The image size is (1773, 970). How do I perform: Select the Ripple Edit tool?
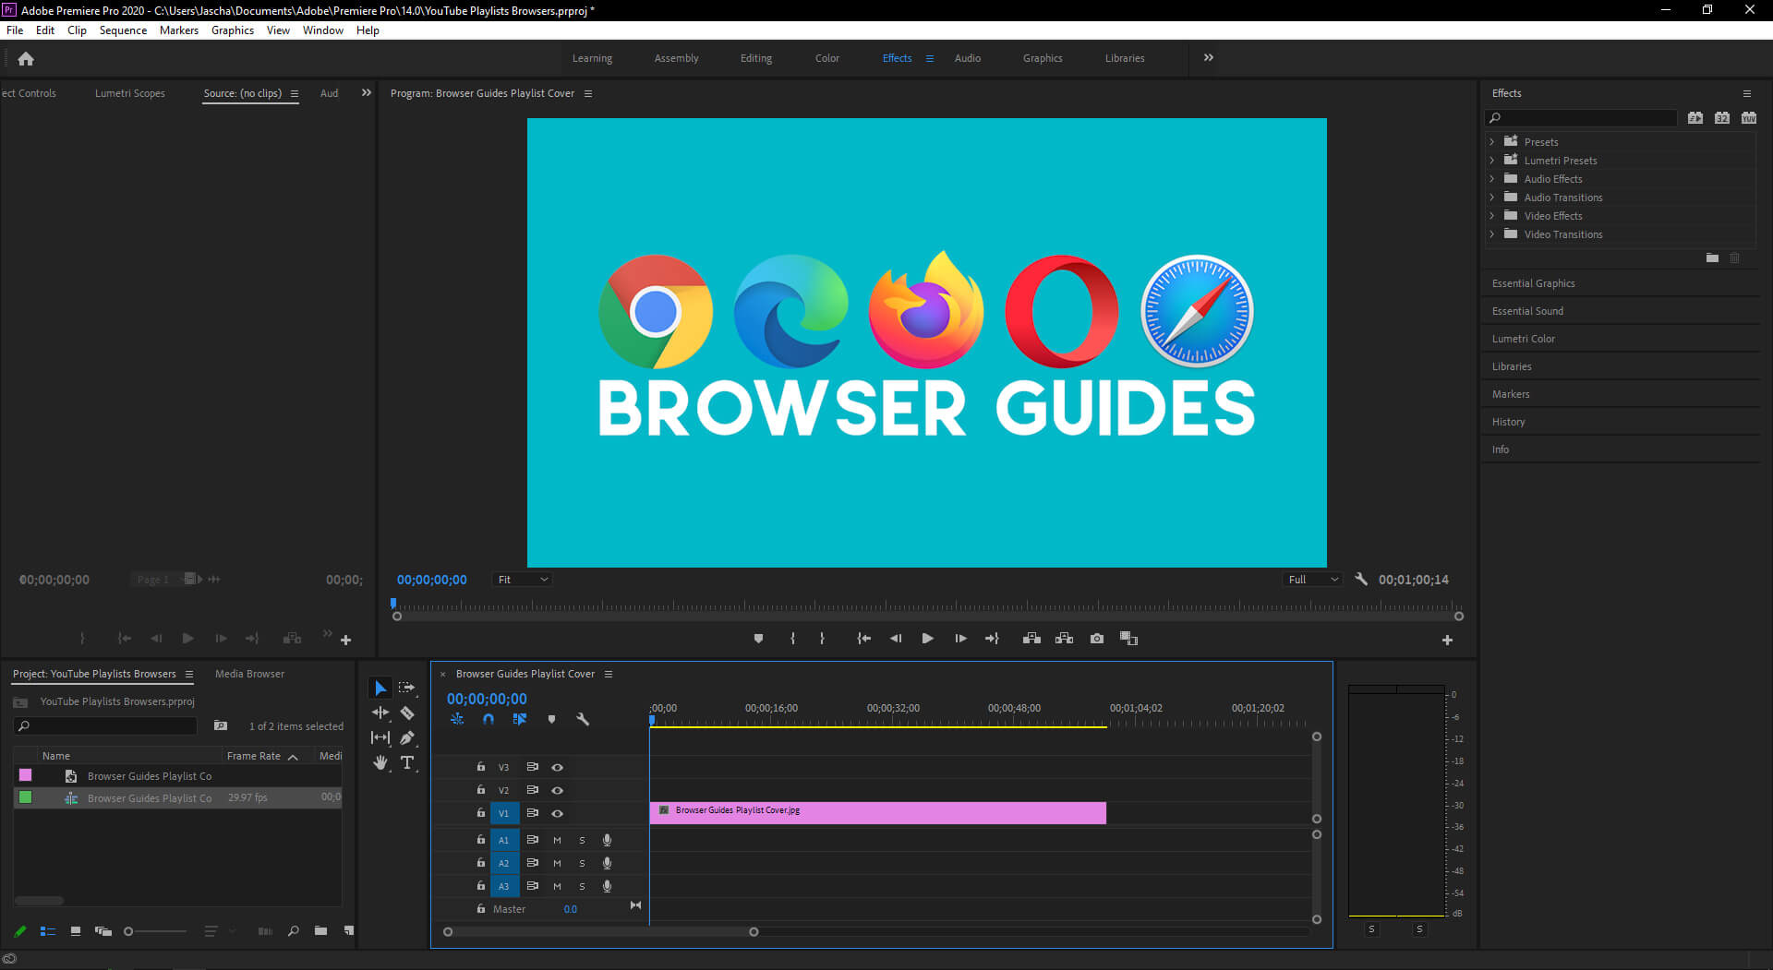[x=380, y=713]
